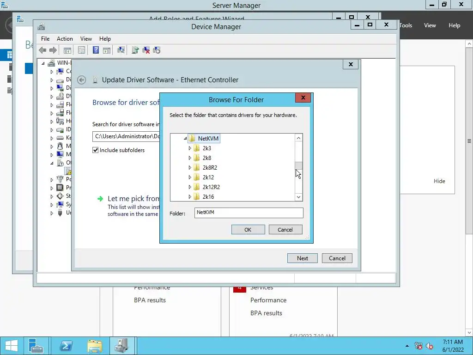This screenshot has height=355, width=473.
Task: Open Properties from the Device Manager toolbar
Action: point(81,50)
